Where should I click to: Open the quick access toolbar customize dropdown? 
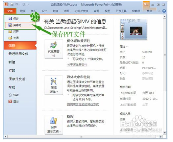29,4
